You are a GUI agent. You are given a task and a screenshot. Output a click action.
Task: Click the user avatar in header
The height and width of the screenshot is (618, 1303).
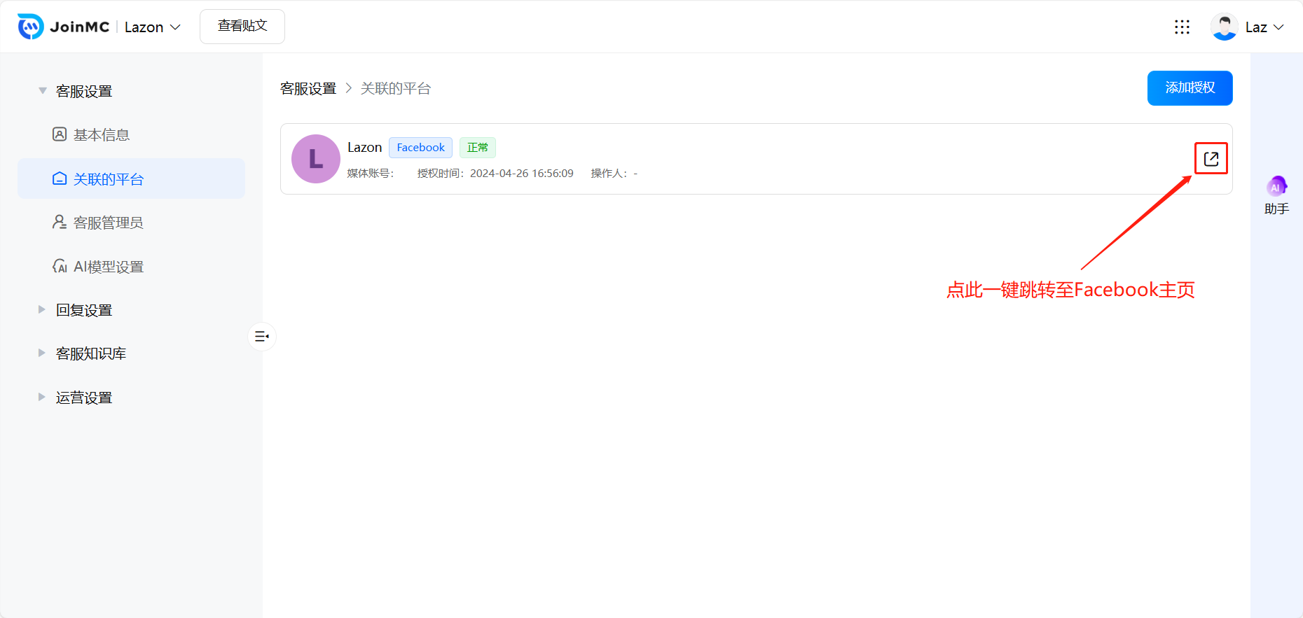tap(1224, 27)
